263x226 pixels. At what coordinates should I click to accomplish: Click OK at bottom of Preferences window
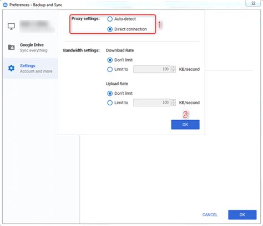pyautogui.click(x=242, y=215)
